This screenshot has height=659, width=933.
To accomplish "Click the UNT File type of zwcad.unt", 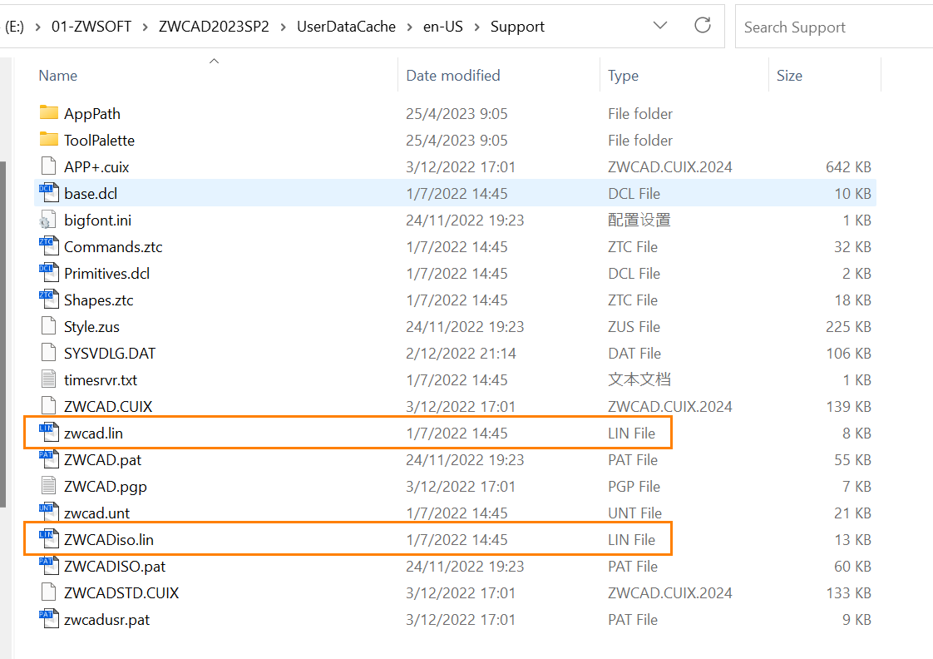I will click(634, 513).
